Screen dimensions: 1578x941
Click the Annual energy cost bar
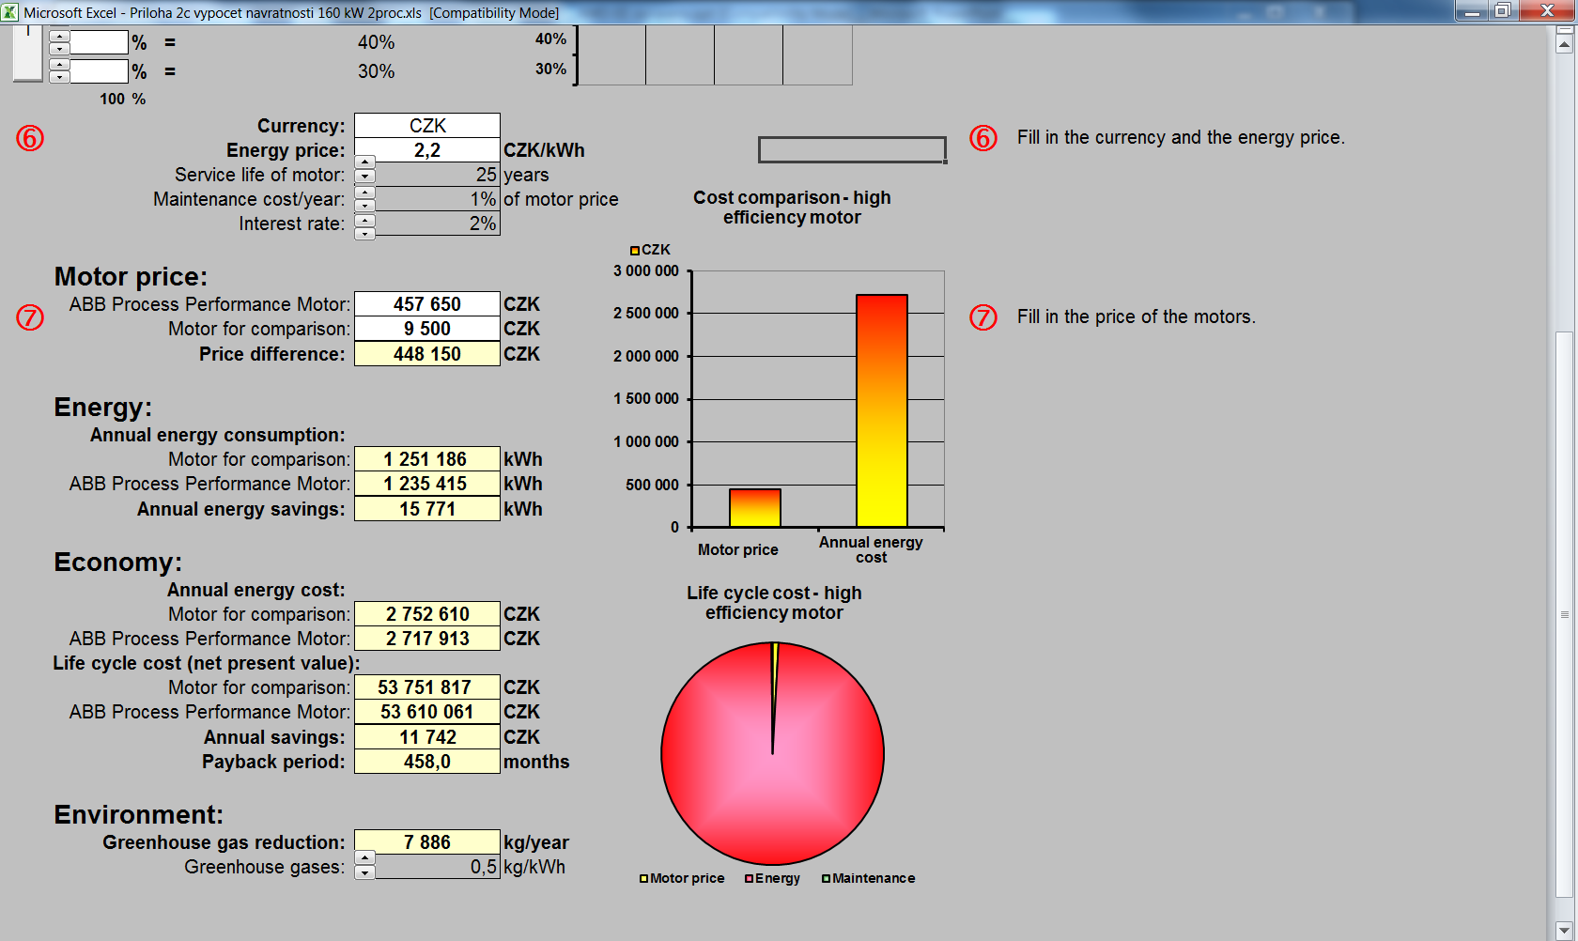tap(882, 410)
